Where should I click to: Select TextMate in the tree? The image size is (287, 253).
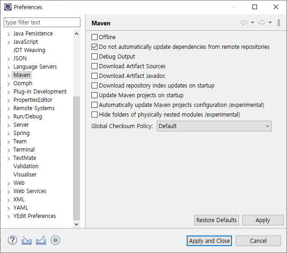[24, 158]
